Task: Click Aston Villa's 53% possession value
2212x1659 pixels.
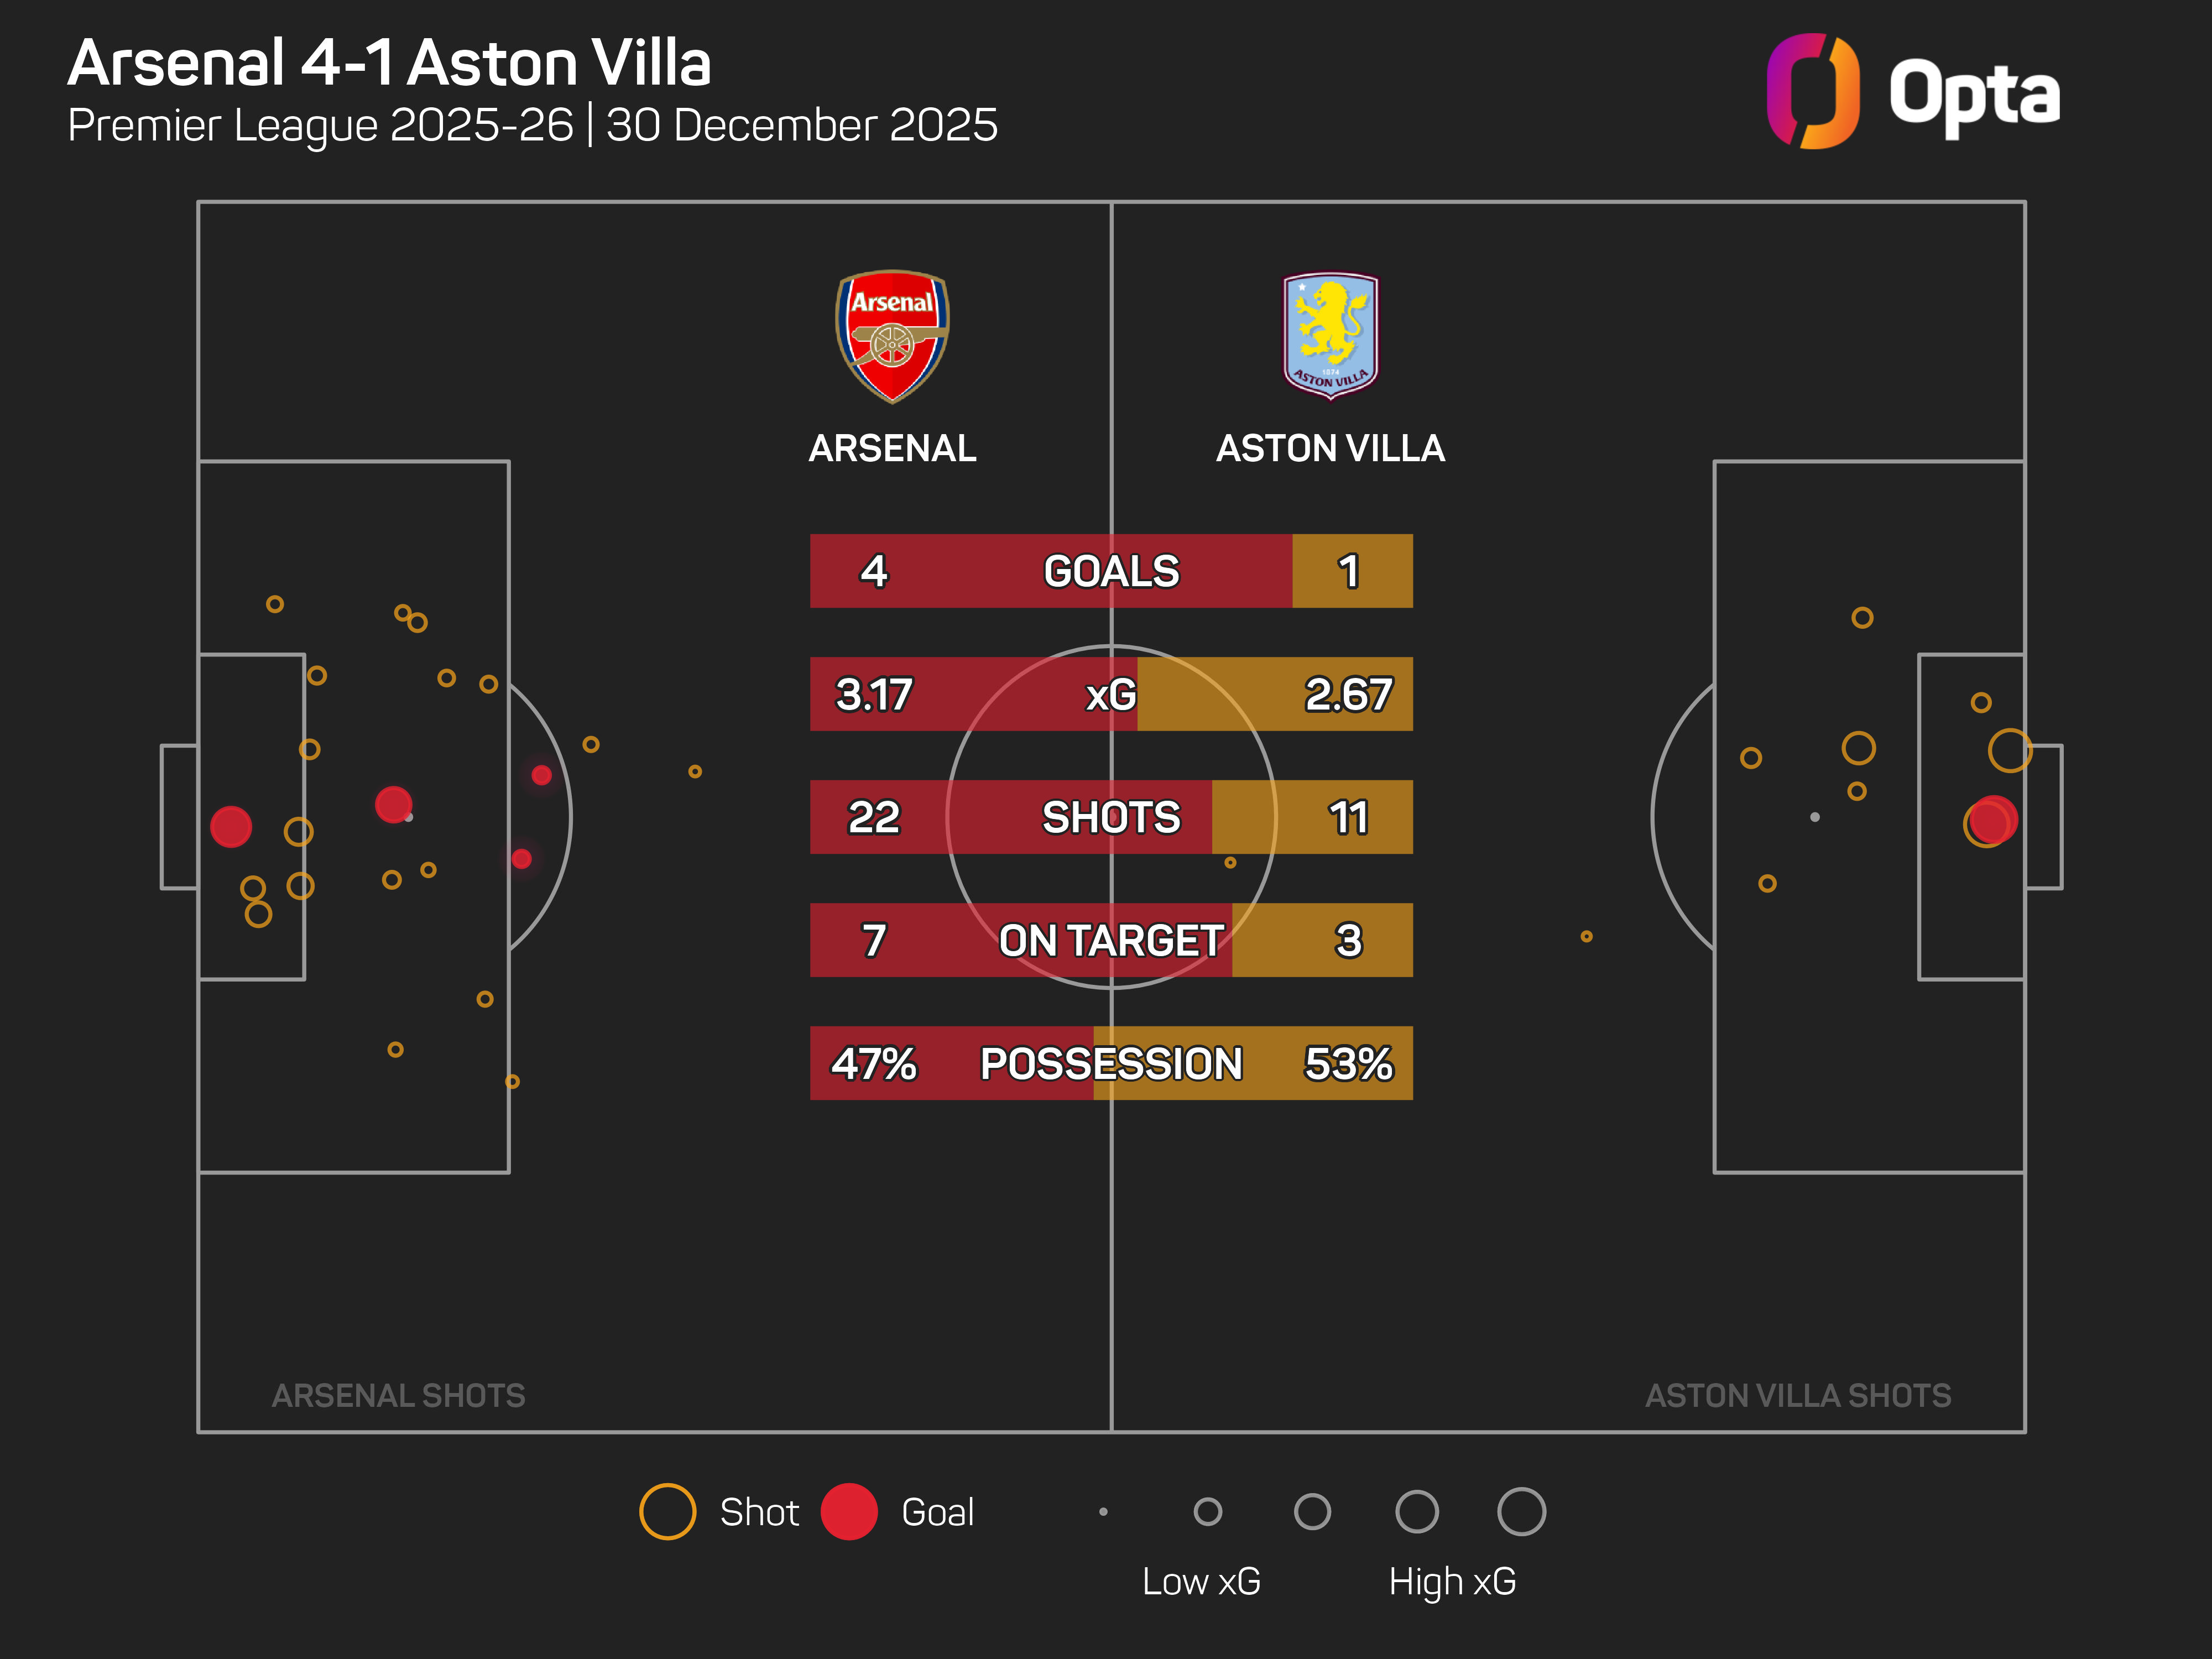Action: click(1348, 1063)
